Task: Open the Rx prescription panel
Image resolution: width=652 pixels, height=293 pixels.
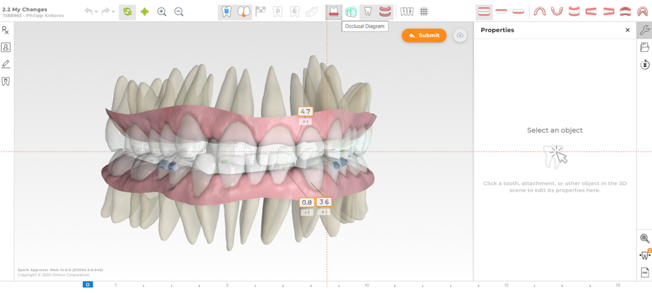Action: click(x=6, y=30)
